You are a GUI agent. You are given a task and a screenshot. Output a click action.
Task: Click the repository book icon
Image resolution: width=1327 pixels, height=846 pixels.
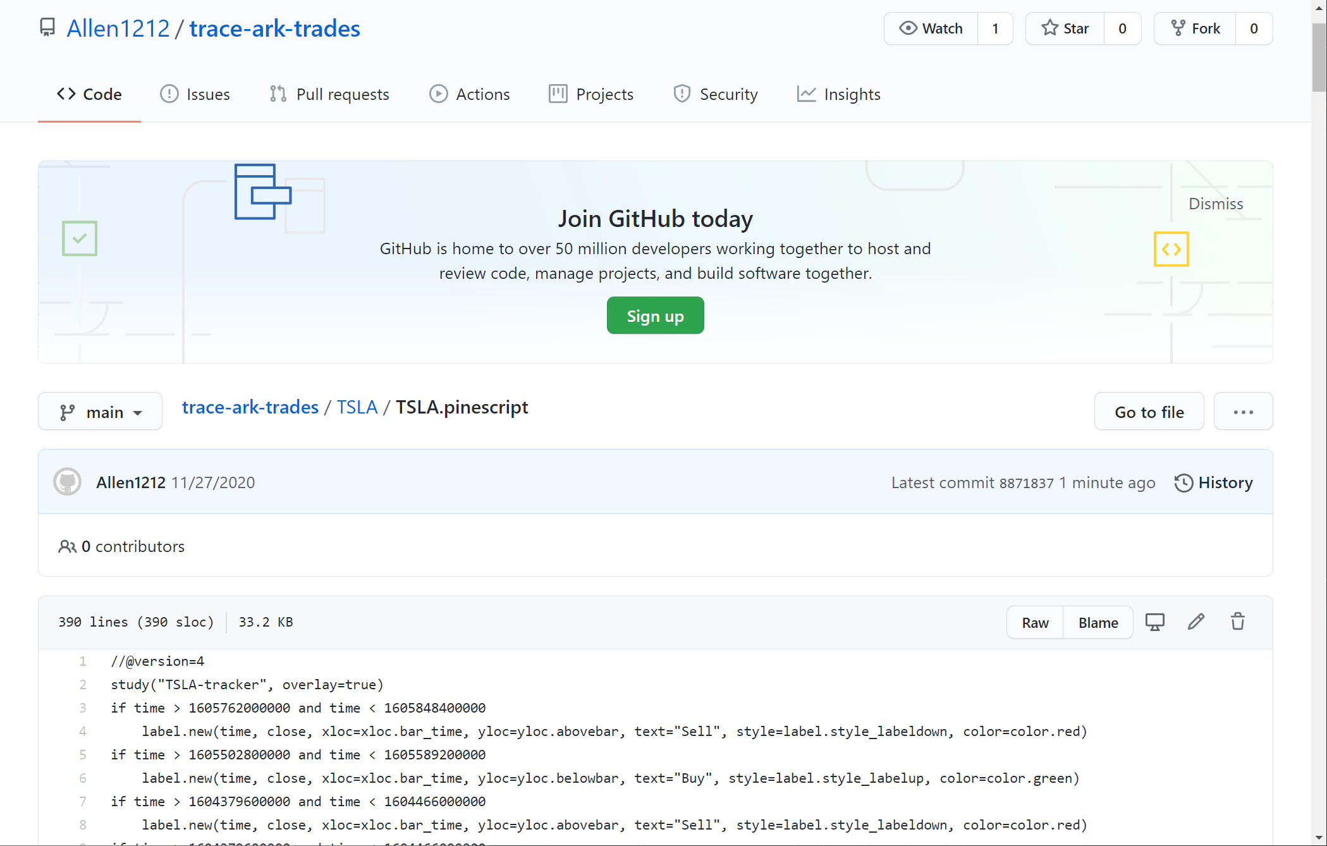click(x=47, y=28)
